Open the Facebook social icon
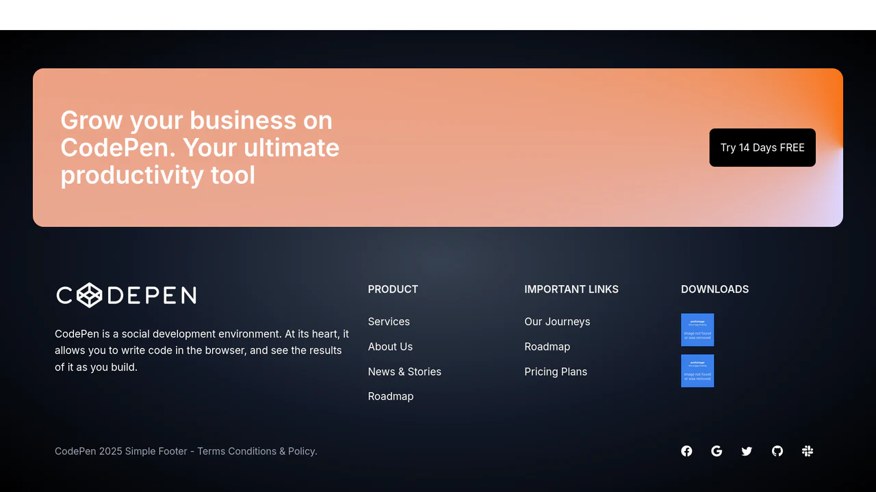Screen dimensions: 876x492 coord(686,451)
